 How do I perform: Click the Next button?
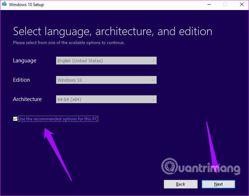tap(218, 184)
